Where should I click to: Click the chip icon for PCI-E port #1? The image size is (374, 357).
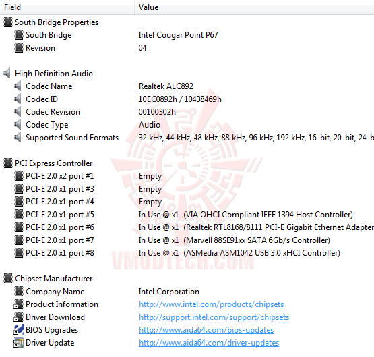(19, 176)
